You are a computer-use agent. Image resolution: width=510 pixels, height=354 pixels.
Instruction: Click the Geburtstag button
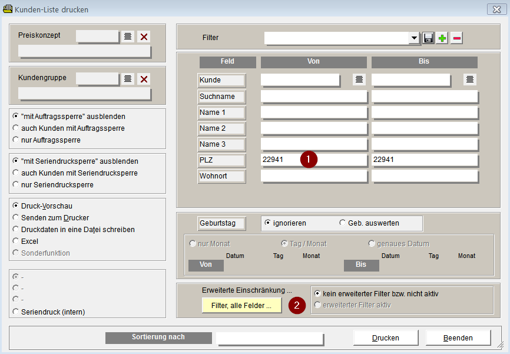[221, 223]
